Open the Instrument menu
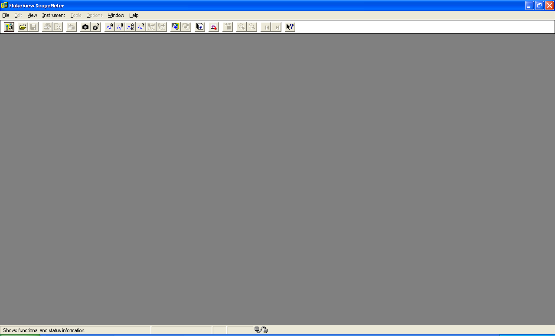 (54, 15)
